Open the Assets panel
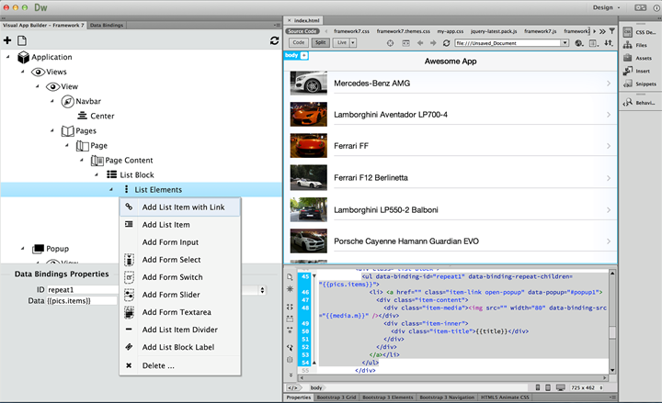 [639, 58]
